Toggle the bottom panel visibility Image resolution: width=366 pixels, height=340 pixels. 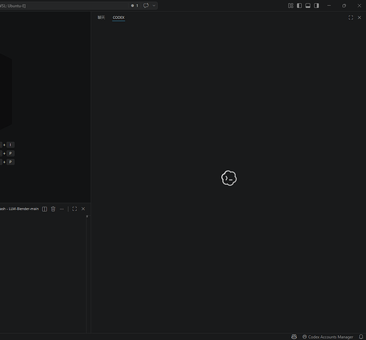[x=308, y=5]
